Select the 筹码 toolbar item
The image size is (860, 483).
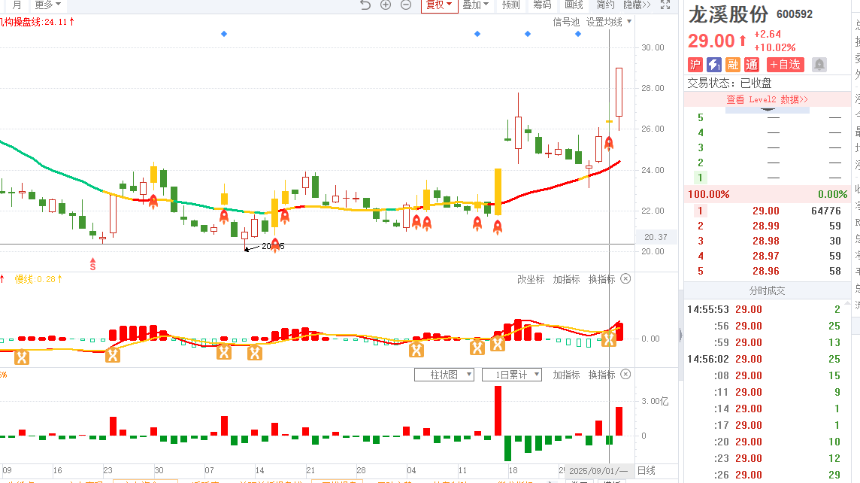pos(542,5)
